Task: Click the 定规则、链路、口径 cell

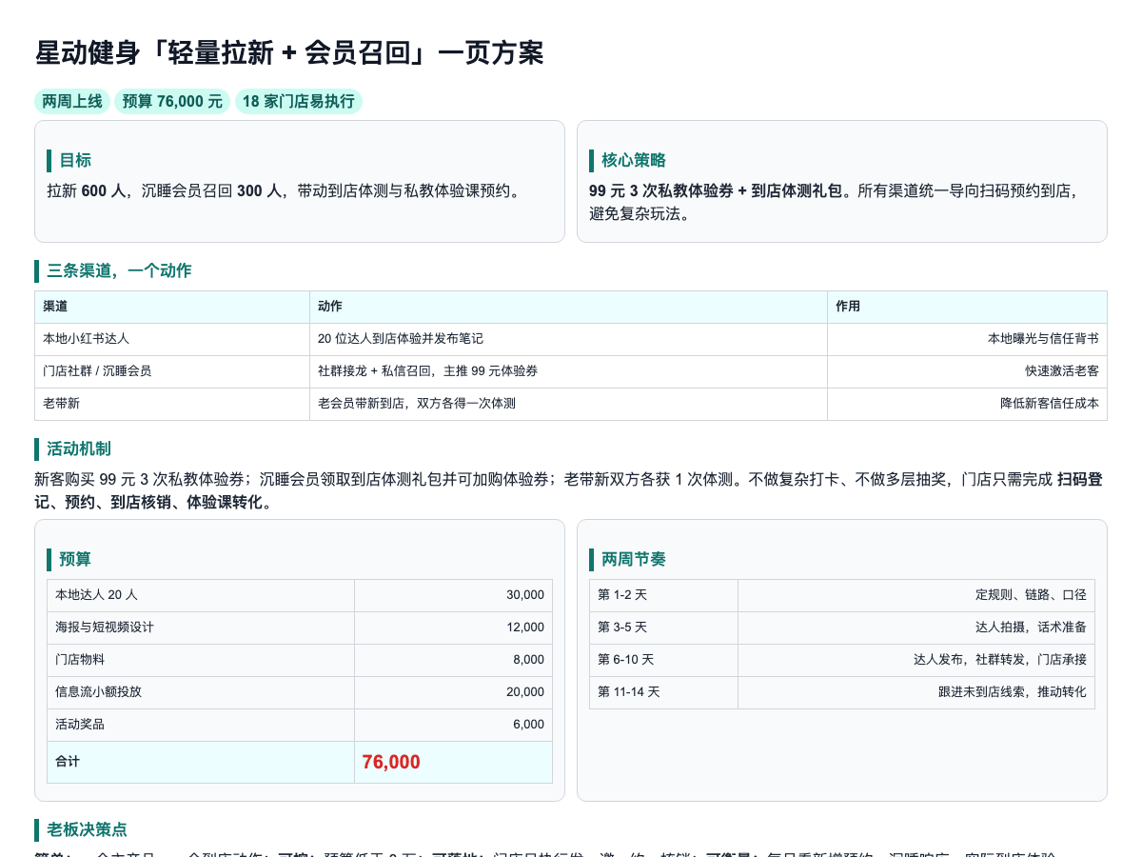Action: pyautogui.click(x=916, y=595)
